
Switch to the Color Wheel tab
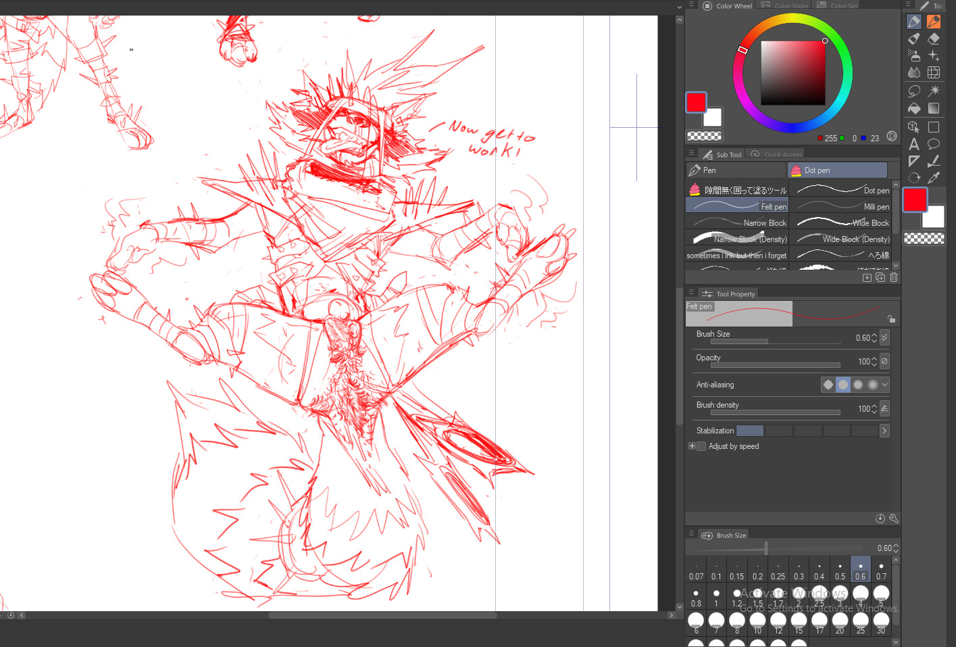click(727, 5)
